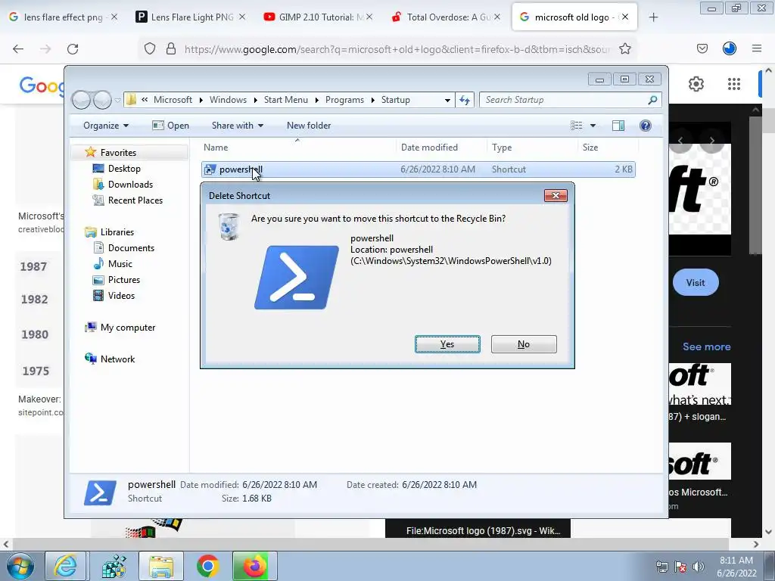The width and height of the screenshot is (775, 581).
Task: Open recent pages dropdown beside Explorer arrows
Action: pos(117,100)
